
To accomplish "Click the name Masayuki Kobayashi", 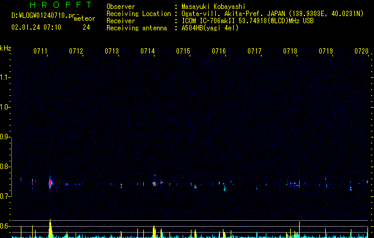I will click(x=213, y=7).
